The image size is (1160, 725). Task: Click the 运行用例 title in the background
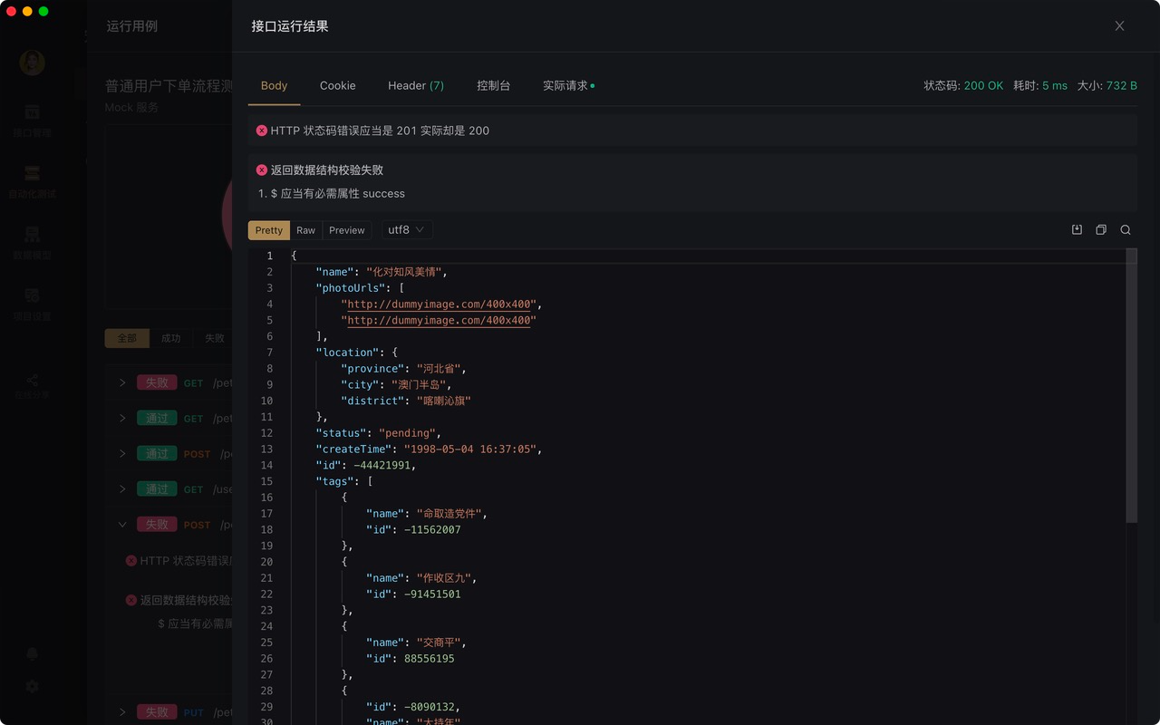tap(132, 26)
